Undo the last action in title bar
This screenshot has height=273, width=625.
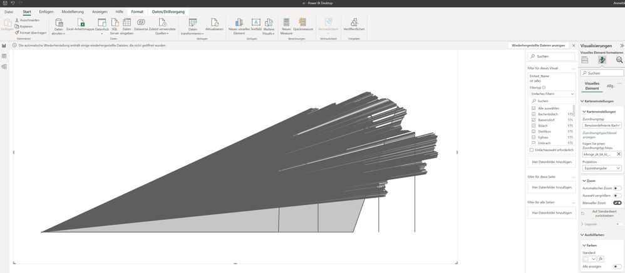(13, 2)
